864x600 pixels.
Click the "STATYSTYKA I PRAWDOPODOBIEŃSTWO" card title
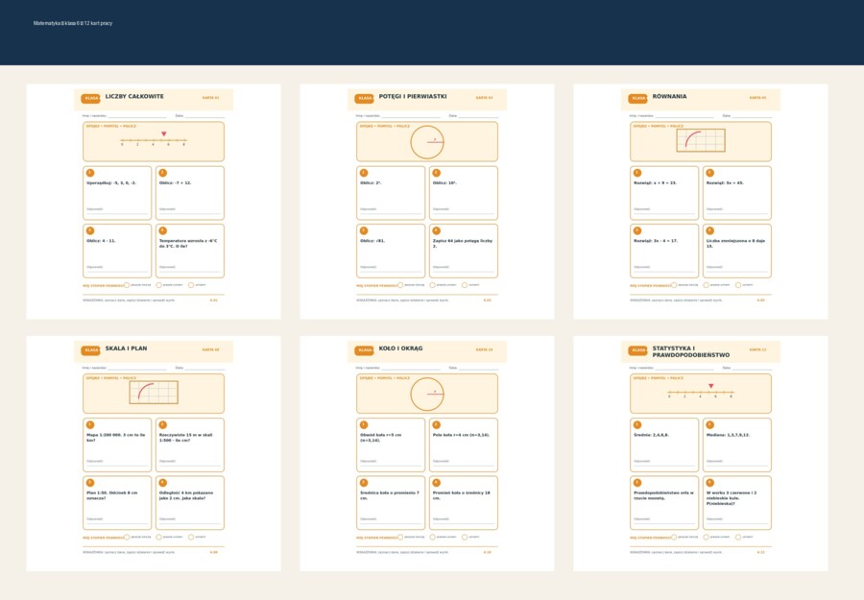tap(691, 351)
